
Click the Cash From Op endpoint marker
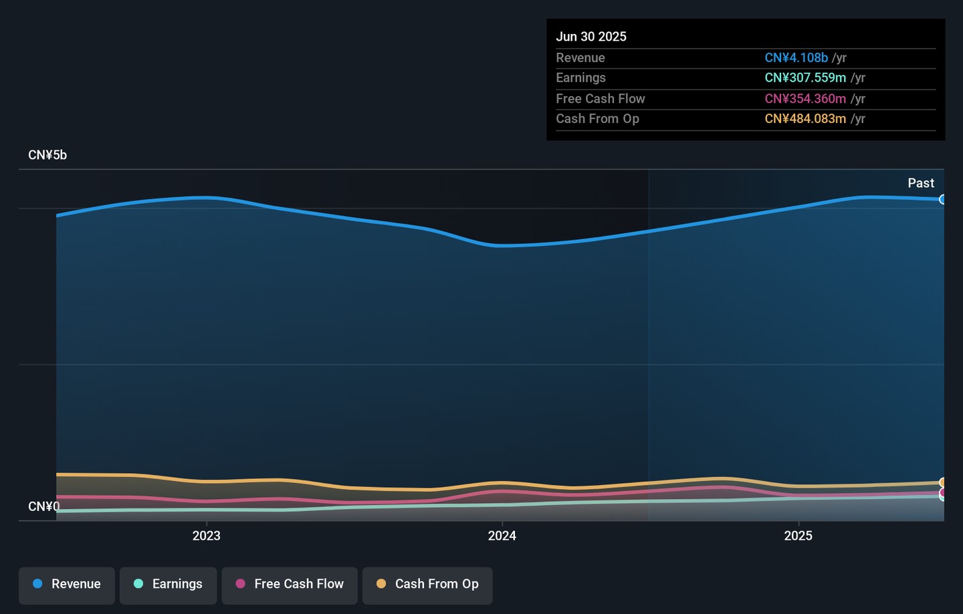[x=942, y=482]
